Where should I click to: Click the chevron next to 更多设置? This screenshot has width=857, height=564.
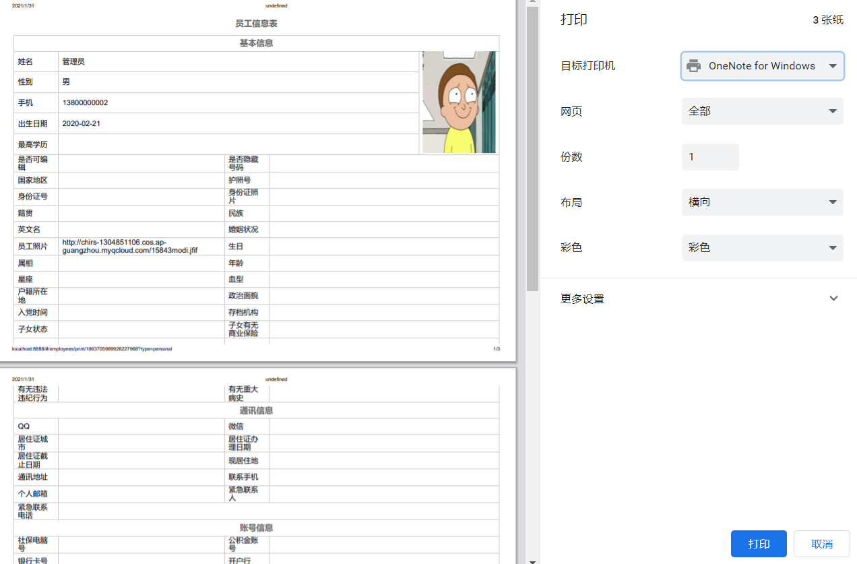click(833, 298)
